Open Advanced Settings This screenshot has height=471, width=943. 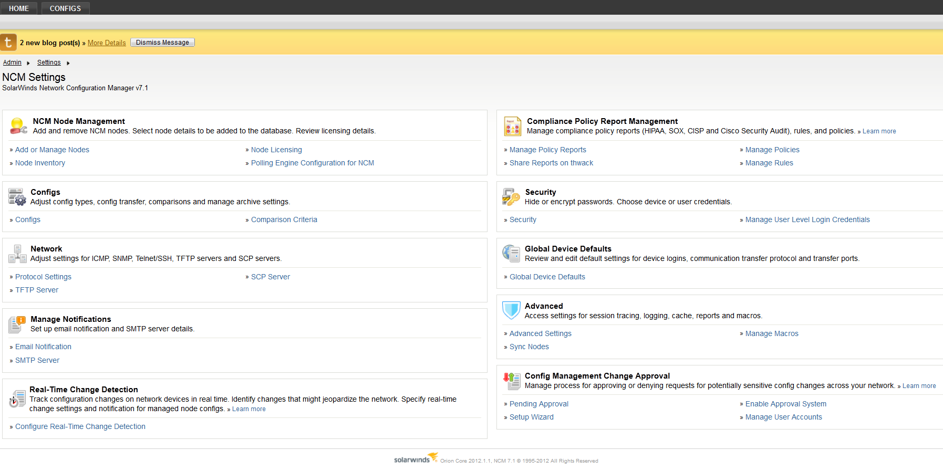[x=541, y=333]
